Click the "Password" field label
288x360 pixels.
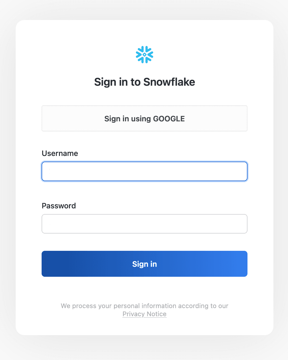click(59, 206)
